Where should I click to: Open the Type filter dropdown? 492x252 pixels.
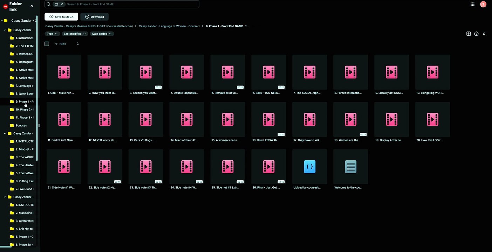52,34
